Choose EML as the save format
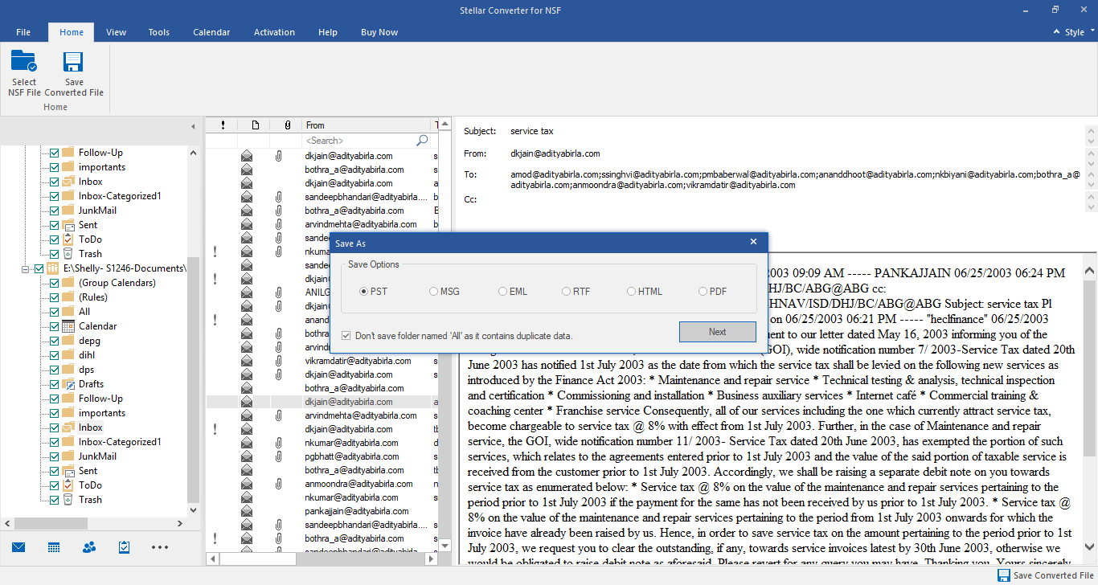This screenshot has height=585, width=1098. 513,292
